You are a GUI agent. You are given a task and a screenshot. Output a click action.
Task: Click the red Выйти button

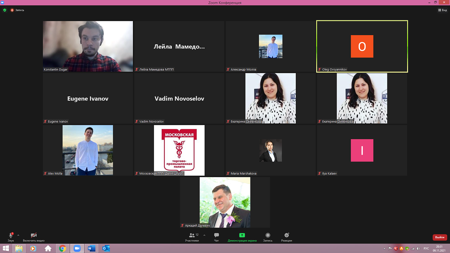pyautogui.click(x=440, y=237)
